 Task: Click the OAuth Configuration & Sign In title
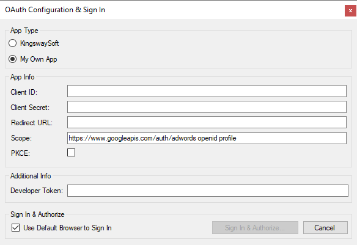tap(55, 10)
